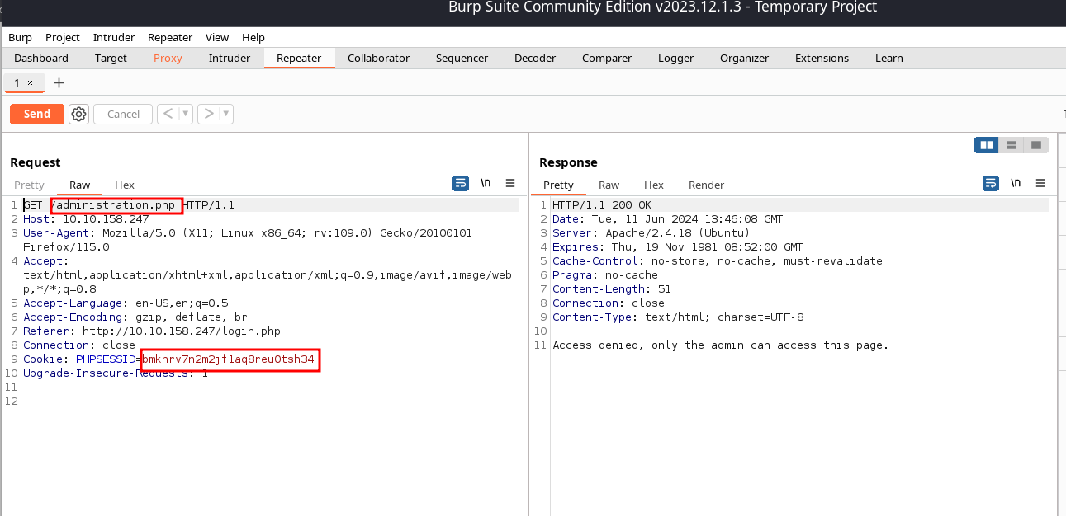Click into the PHPSESSID cookie value text
This screenshot has height=516, width=1066.
(229, 359)
